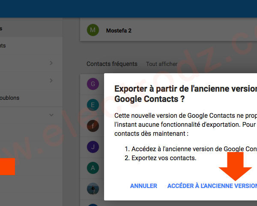Open the Mostefa 2 contact entry
257x206 pixels.
click(x=168, y=30)
